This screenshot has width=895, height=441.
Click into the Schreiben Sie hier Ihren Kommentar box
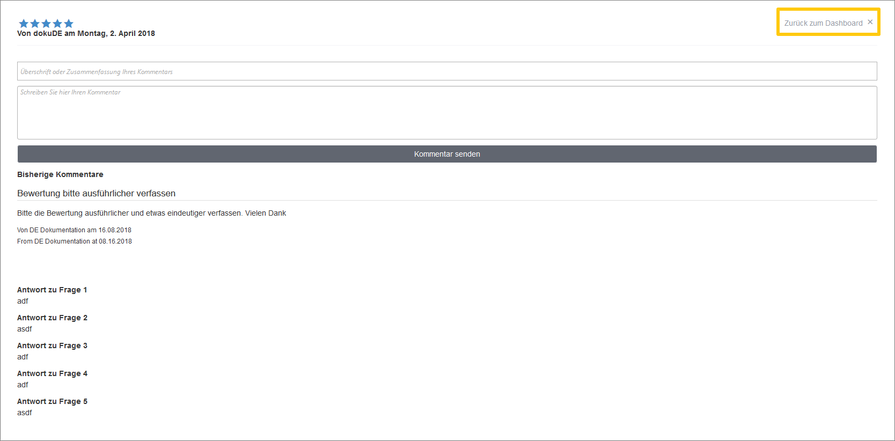click(x=447, y=113)
